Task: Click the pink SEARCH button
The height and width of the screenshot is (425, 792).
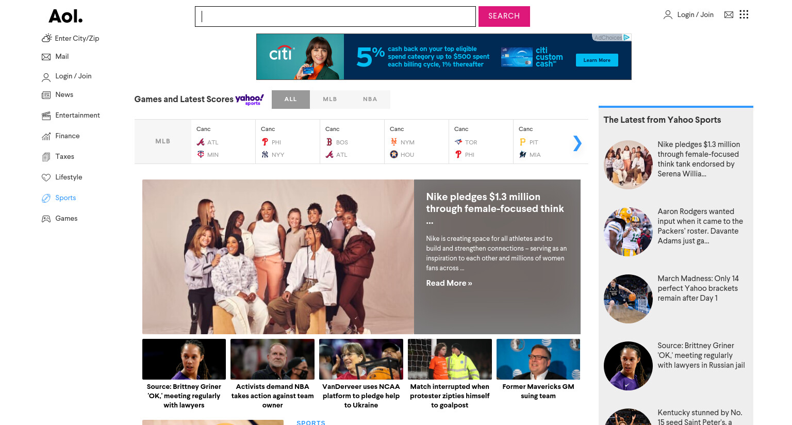Action: coord(504,17)
